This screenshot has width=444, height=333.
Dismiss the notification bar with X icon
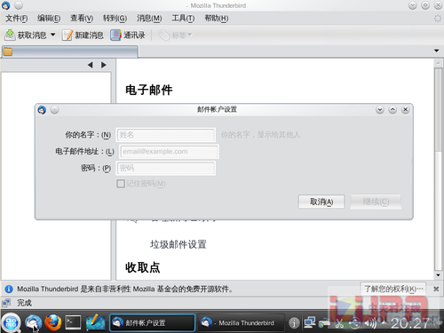point(436,289)
